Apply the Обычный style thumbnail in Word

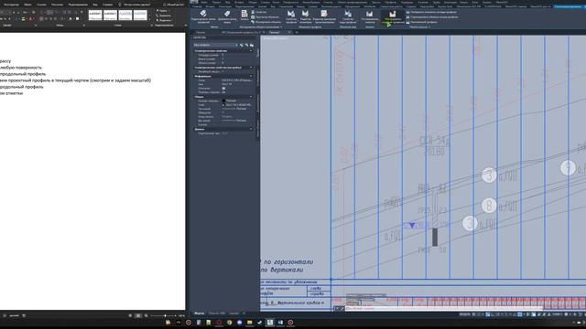click(x=95, y=15)
